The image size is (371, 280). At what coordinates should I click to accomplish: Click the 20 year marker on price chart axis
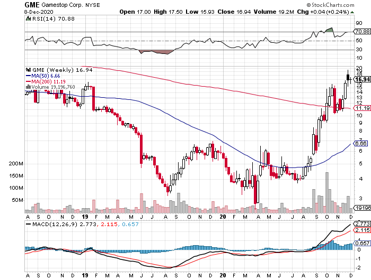click(x=223, y=217)
